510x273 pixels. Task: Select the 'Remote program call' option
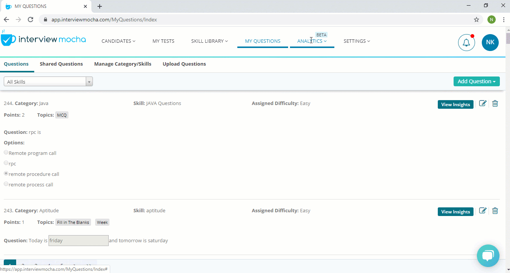6,152
